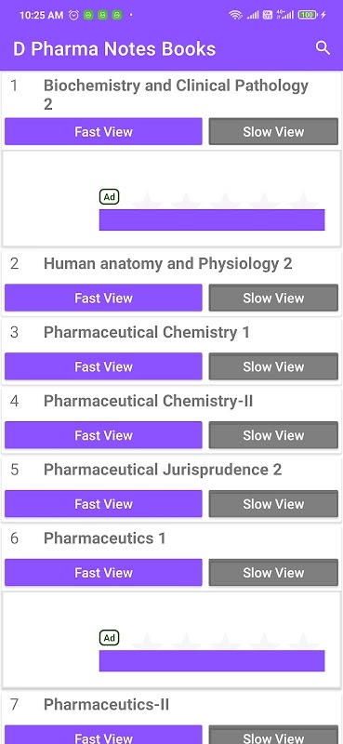343x744 pixels.
Task: Slow View Pharmaceutical Jurisprudence 2
Action: (273, 504)
